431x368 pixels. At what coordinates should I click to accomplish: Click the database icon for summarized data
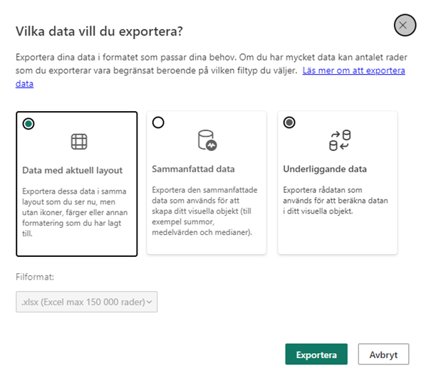point(207,141)
